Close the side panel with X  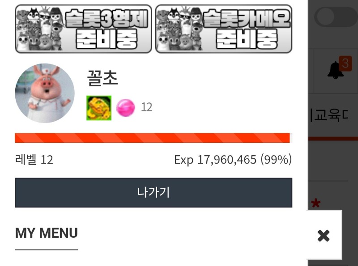[x=324, y=236]
